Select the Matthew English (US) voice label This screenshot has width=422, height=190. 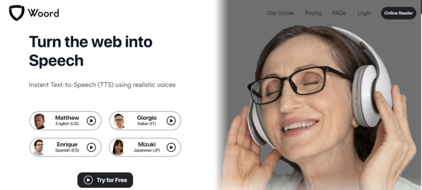pos(67,121)
